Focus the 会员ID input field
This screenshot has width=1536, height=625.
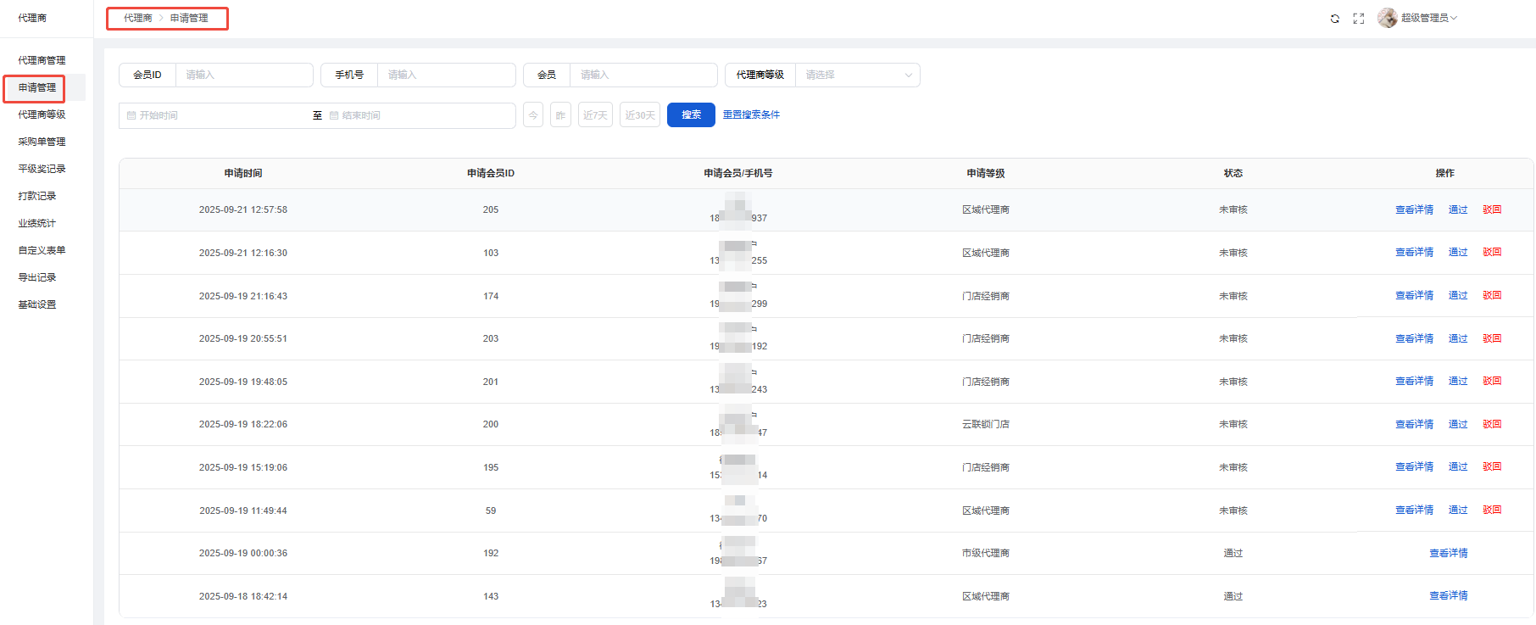(x=243, y=75)
